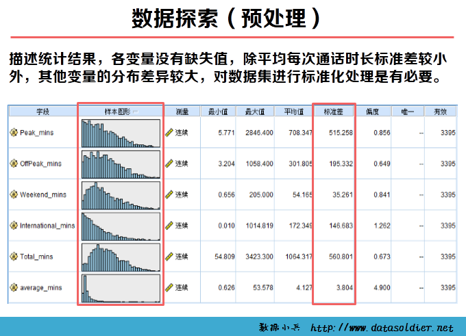Image resolution: width=466 pixels, height=336 pixels.
Task: Click the ruler measurement icon for Total_mins
Action: (x=169, y=257)
